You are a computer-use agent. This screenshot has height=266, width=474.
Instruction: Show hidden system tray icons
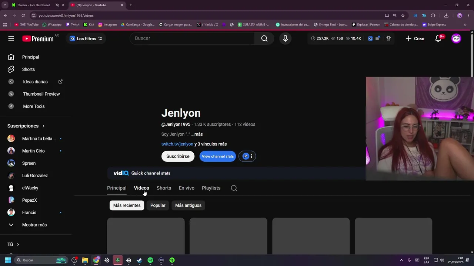point(401,260)
